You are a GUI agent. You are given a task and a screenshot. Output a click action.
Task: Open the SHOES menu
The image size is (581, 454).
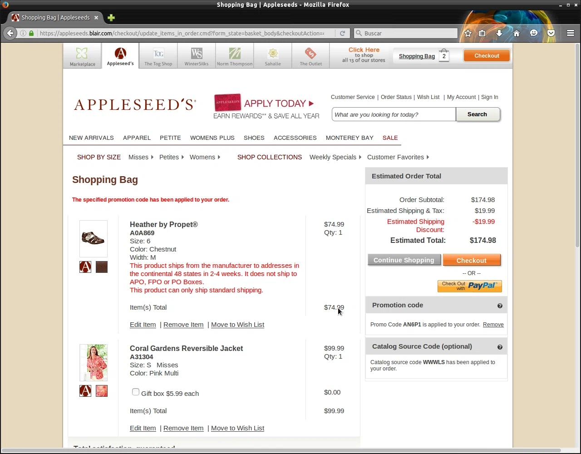[254, 138]
